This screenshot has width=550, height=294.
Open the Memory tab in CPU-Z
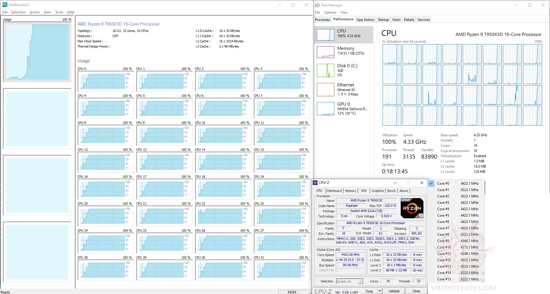[351, 191]
